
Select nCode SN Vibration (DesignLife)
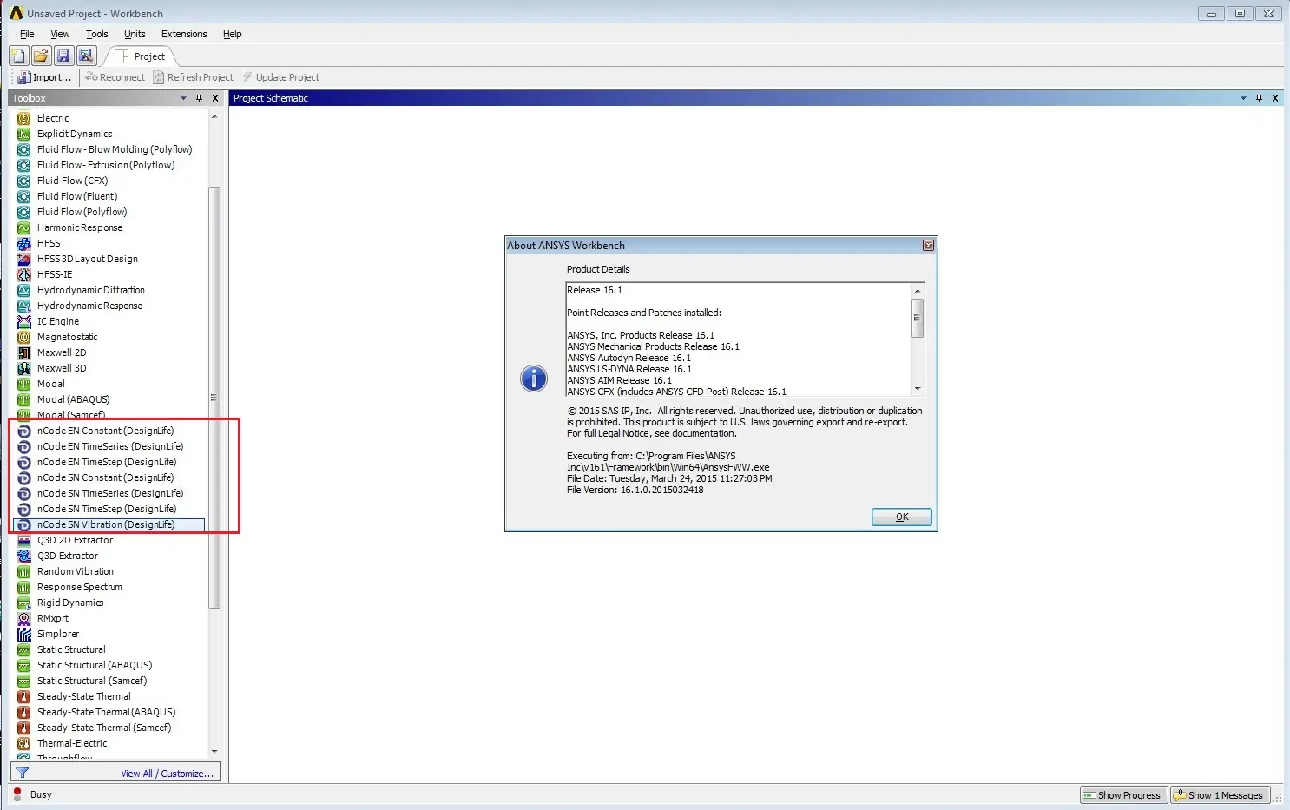pos(109,524)
